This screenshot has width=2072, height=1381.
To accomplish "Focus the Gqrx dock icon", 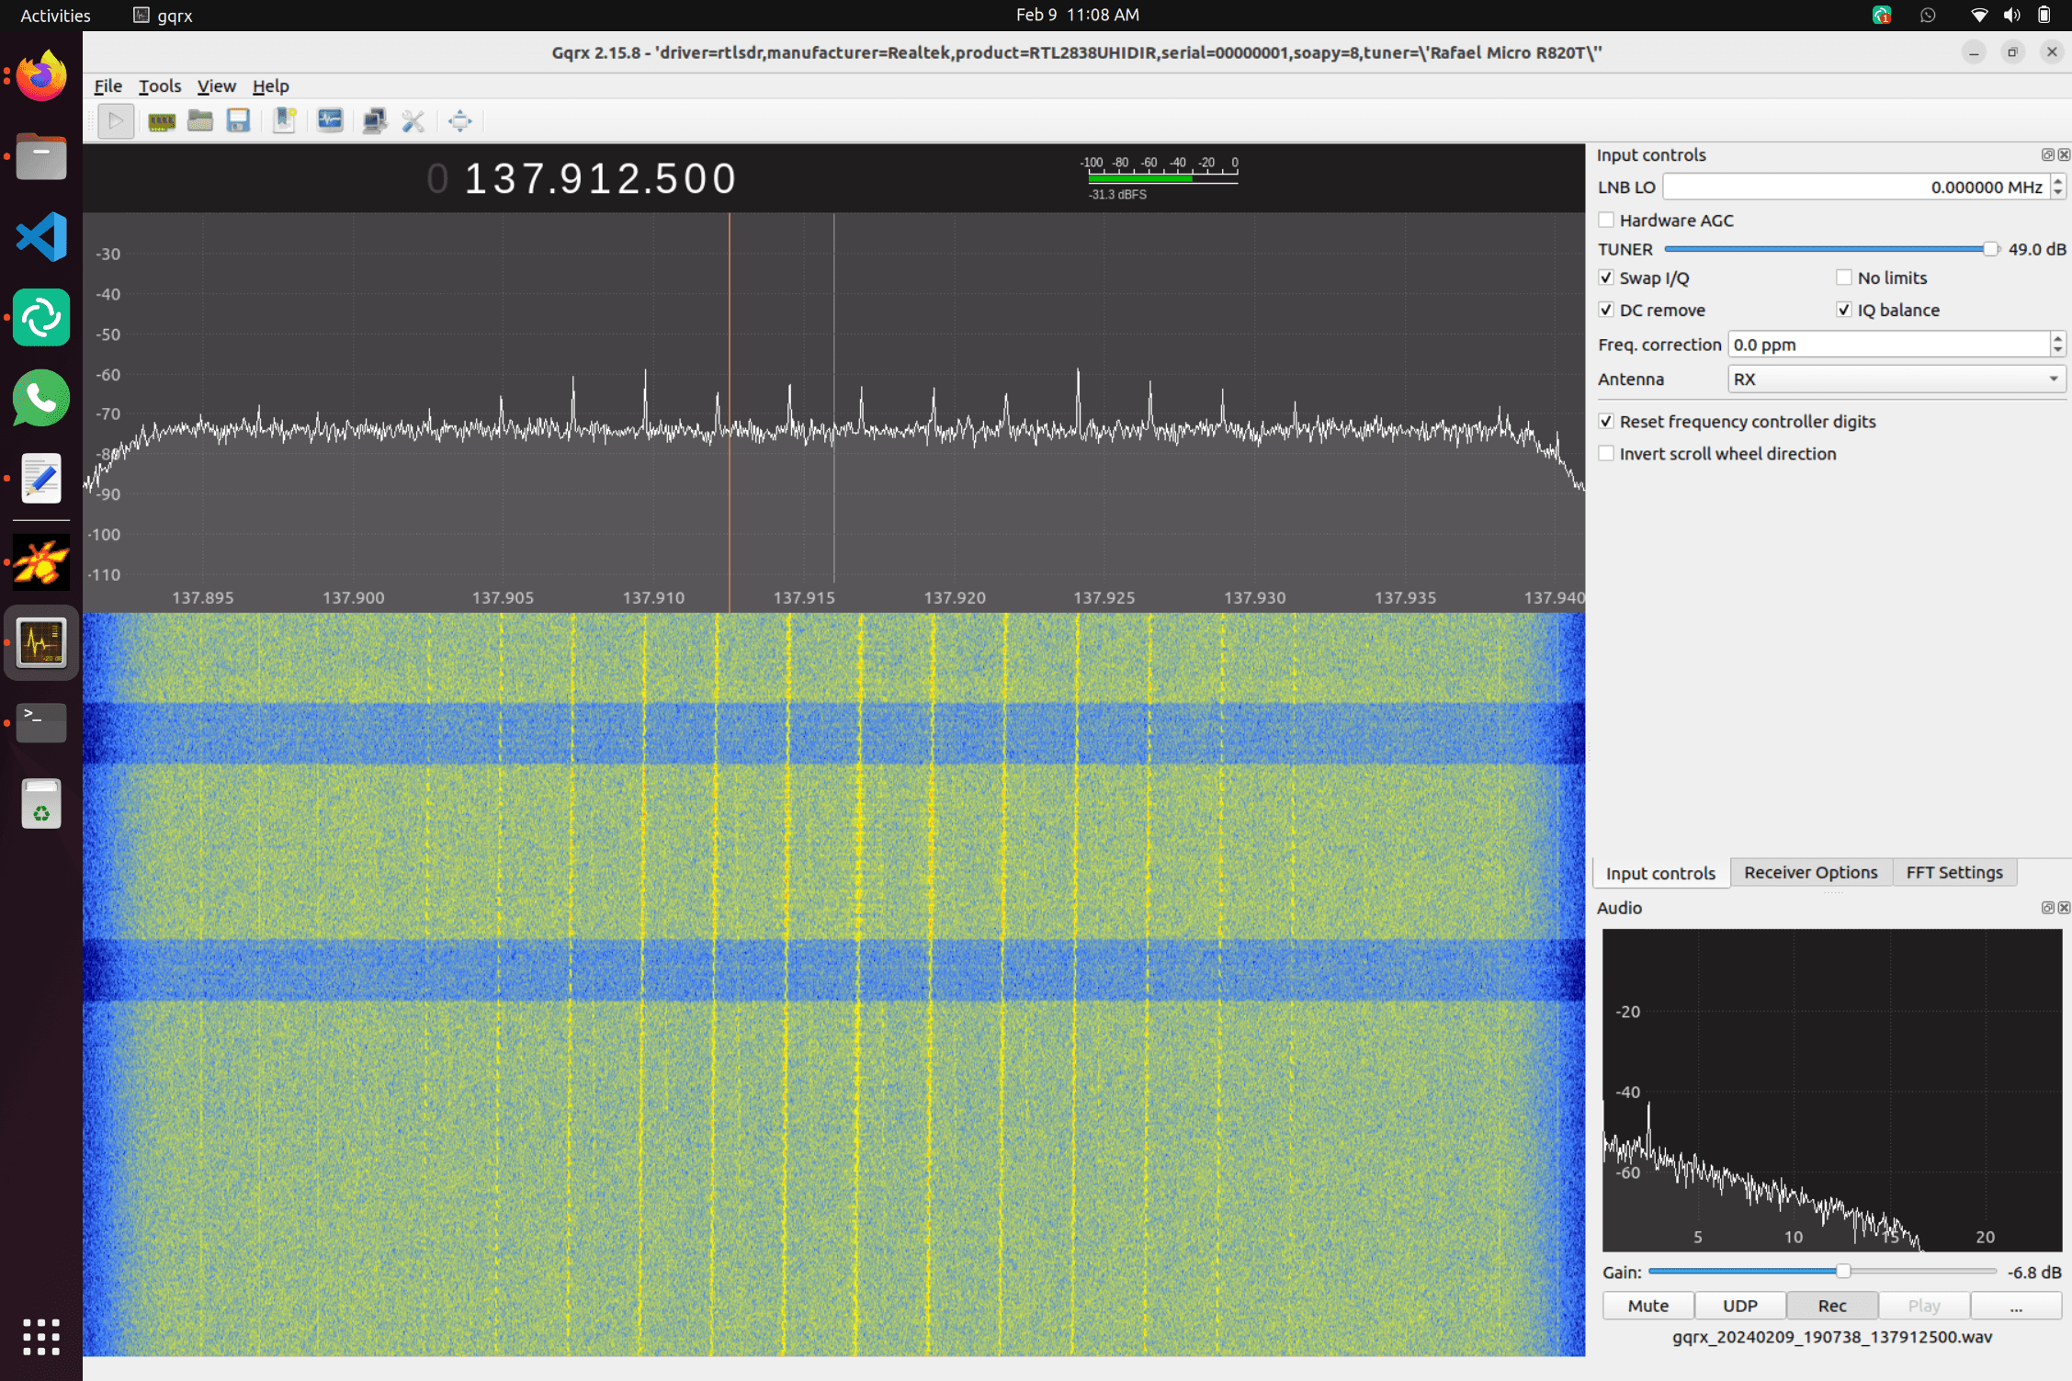I will tap(41, 642).
